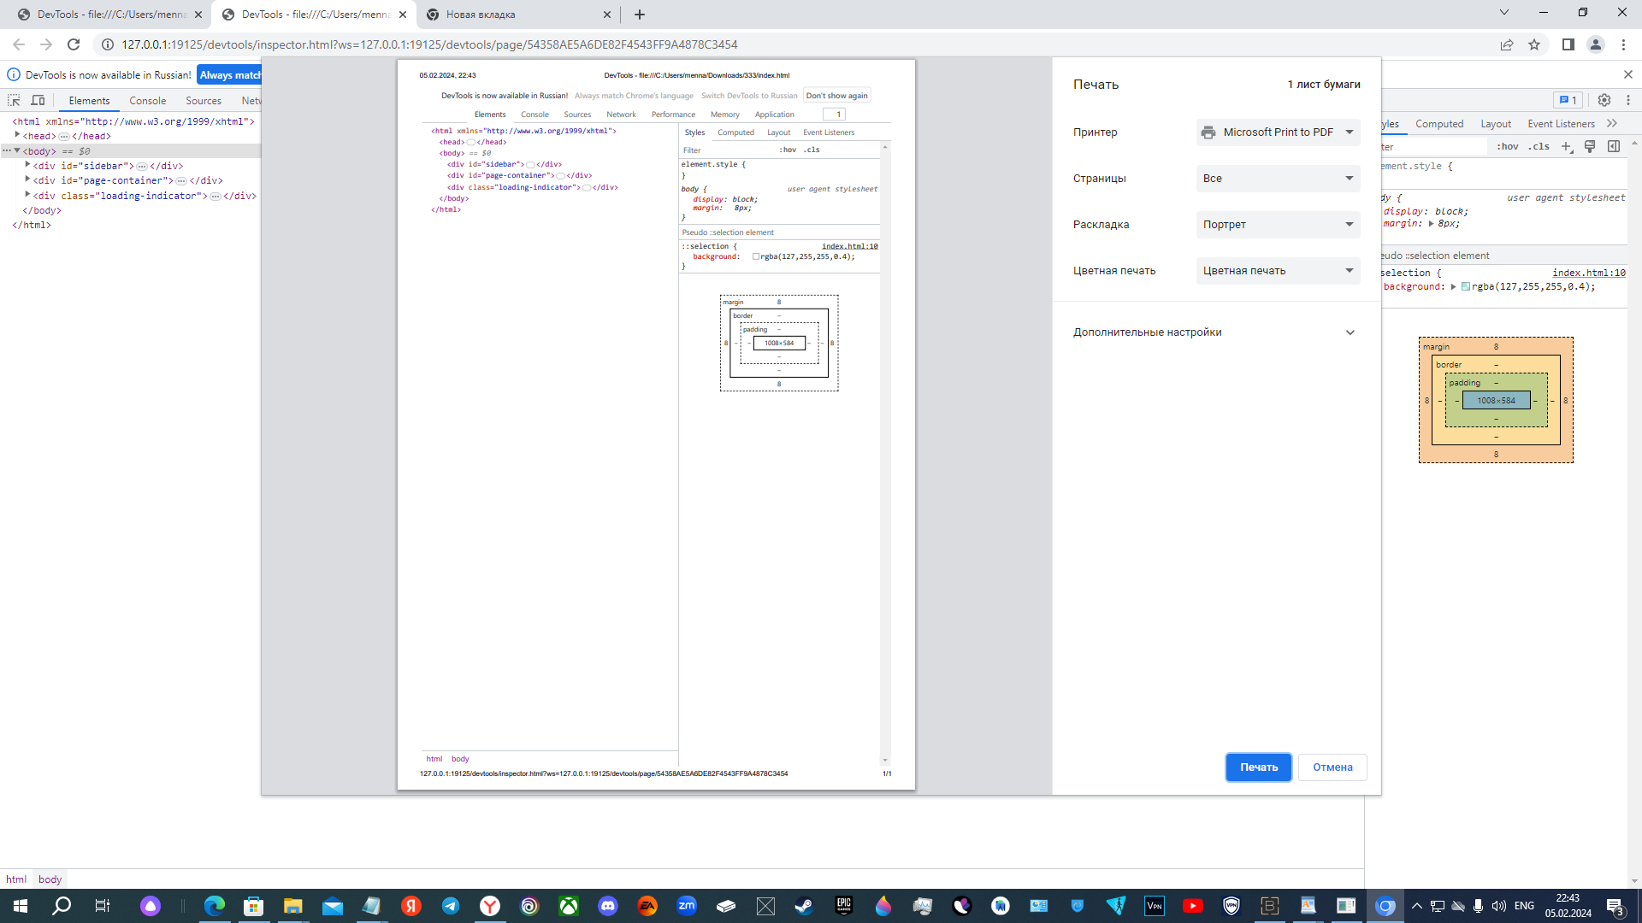This screenshot has height=923, width=1642.
Task: Open Steam from the taskbar
Action: click(x=804, y=906)
